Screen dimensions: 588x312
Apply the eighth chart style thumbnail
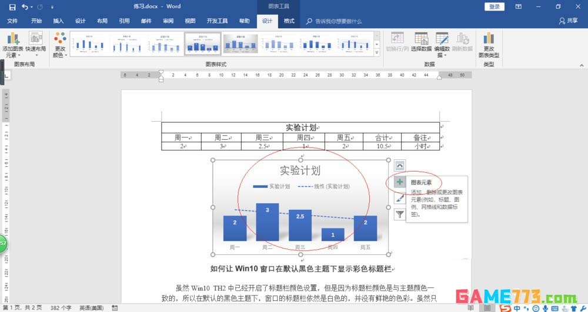pyautogui.click(x=355, y=44)
